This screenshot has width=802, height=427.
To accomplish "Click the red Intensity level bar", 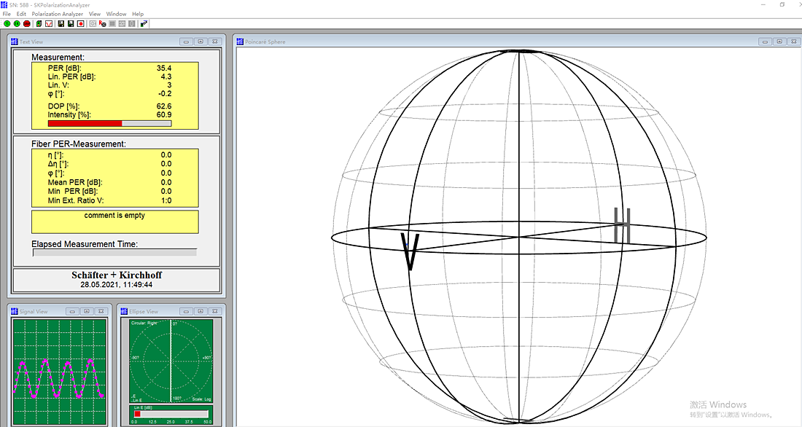I will tap(85, 123).
